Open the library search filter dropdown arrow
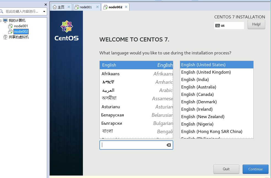Screen dimensions: 271x178 pos(44,12)
